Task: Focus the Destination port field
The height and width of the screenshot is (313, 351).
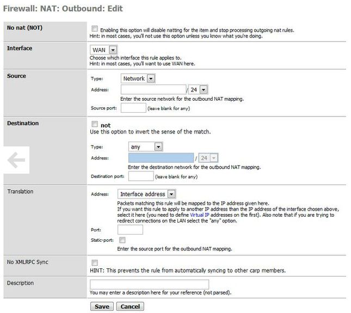Action: click(x=140, y=176)
